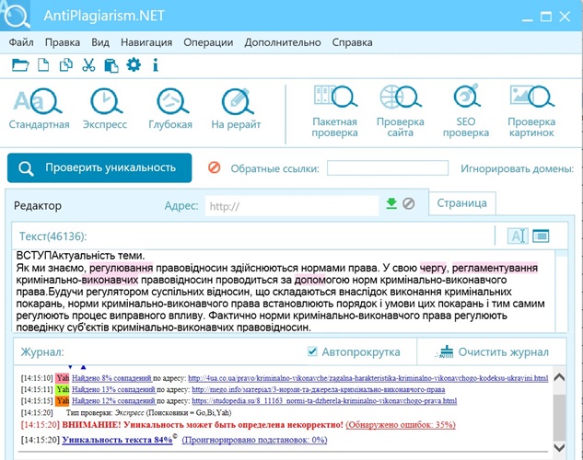Toggle the Автопрокрутка checkbox
Image resolution: width=583 pixels, height=460 pixels.
(x=312, y=351)
